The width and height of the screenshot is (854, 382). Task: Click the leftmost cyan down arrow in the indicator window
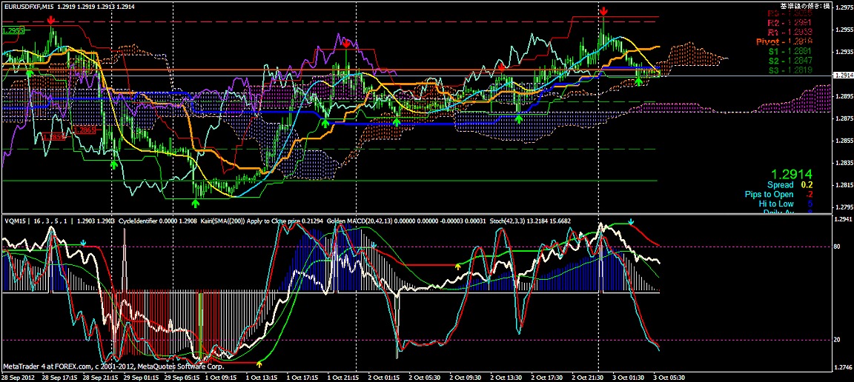[x=84, y=242]
